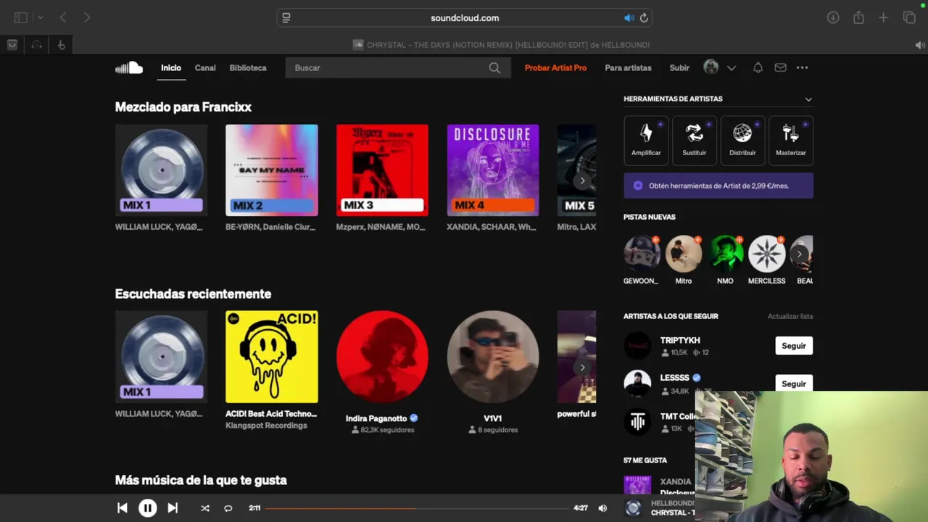Open Mitro new track avatar
This screenshot has width=928, height=522.
(x=684, y=253)
